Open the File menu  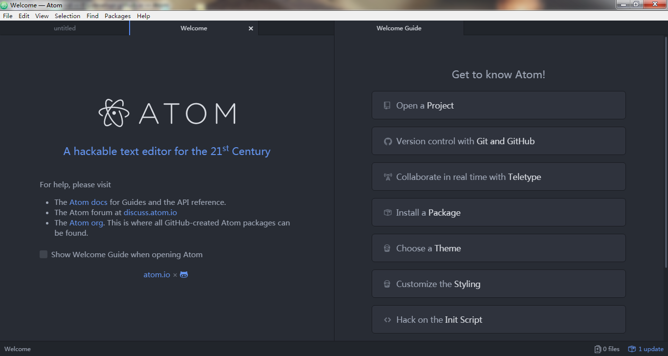pyautogui.click(x=8, y=16)
